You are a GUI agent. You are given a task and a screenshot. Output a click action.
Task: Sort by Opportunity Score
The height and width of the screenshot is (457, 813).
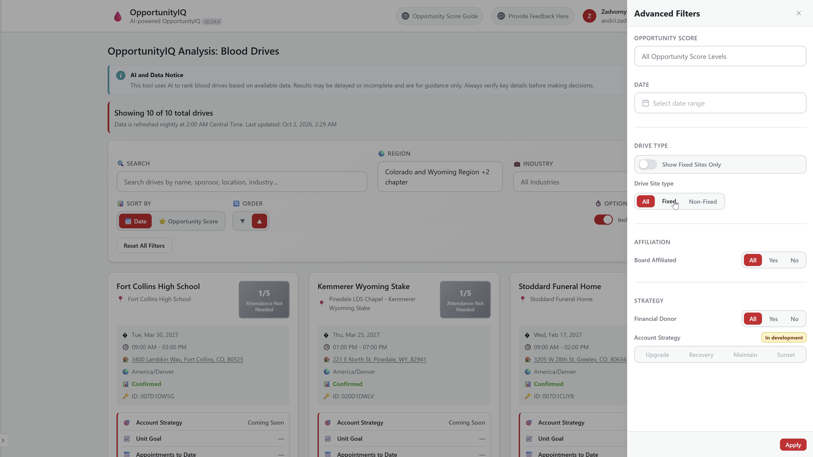tap(188, 221)
